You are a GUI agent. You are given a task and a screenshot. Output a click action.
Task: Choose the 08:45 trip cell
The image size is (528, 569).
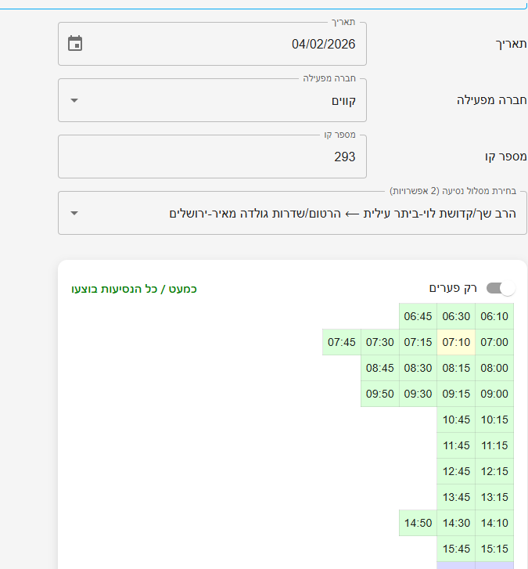click(x=380, y=368)
